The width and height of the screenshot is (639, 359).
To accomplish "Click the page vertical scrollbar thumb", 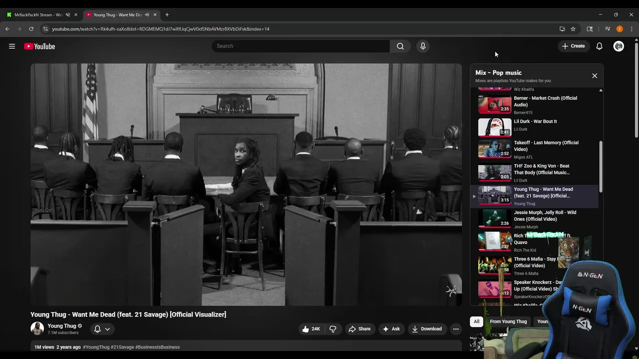I will [x=636, y=91].
